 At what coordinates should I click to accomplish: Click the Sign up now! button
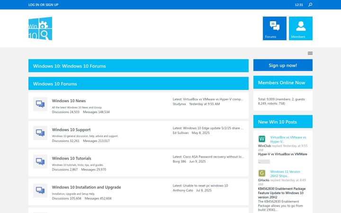283,65
